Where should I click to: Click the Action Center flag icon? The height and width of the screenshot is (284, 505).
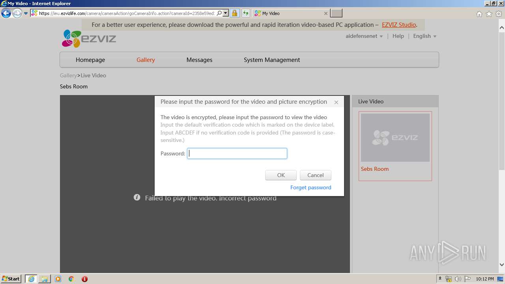click(467, 279)
